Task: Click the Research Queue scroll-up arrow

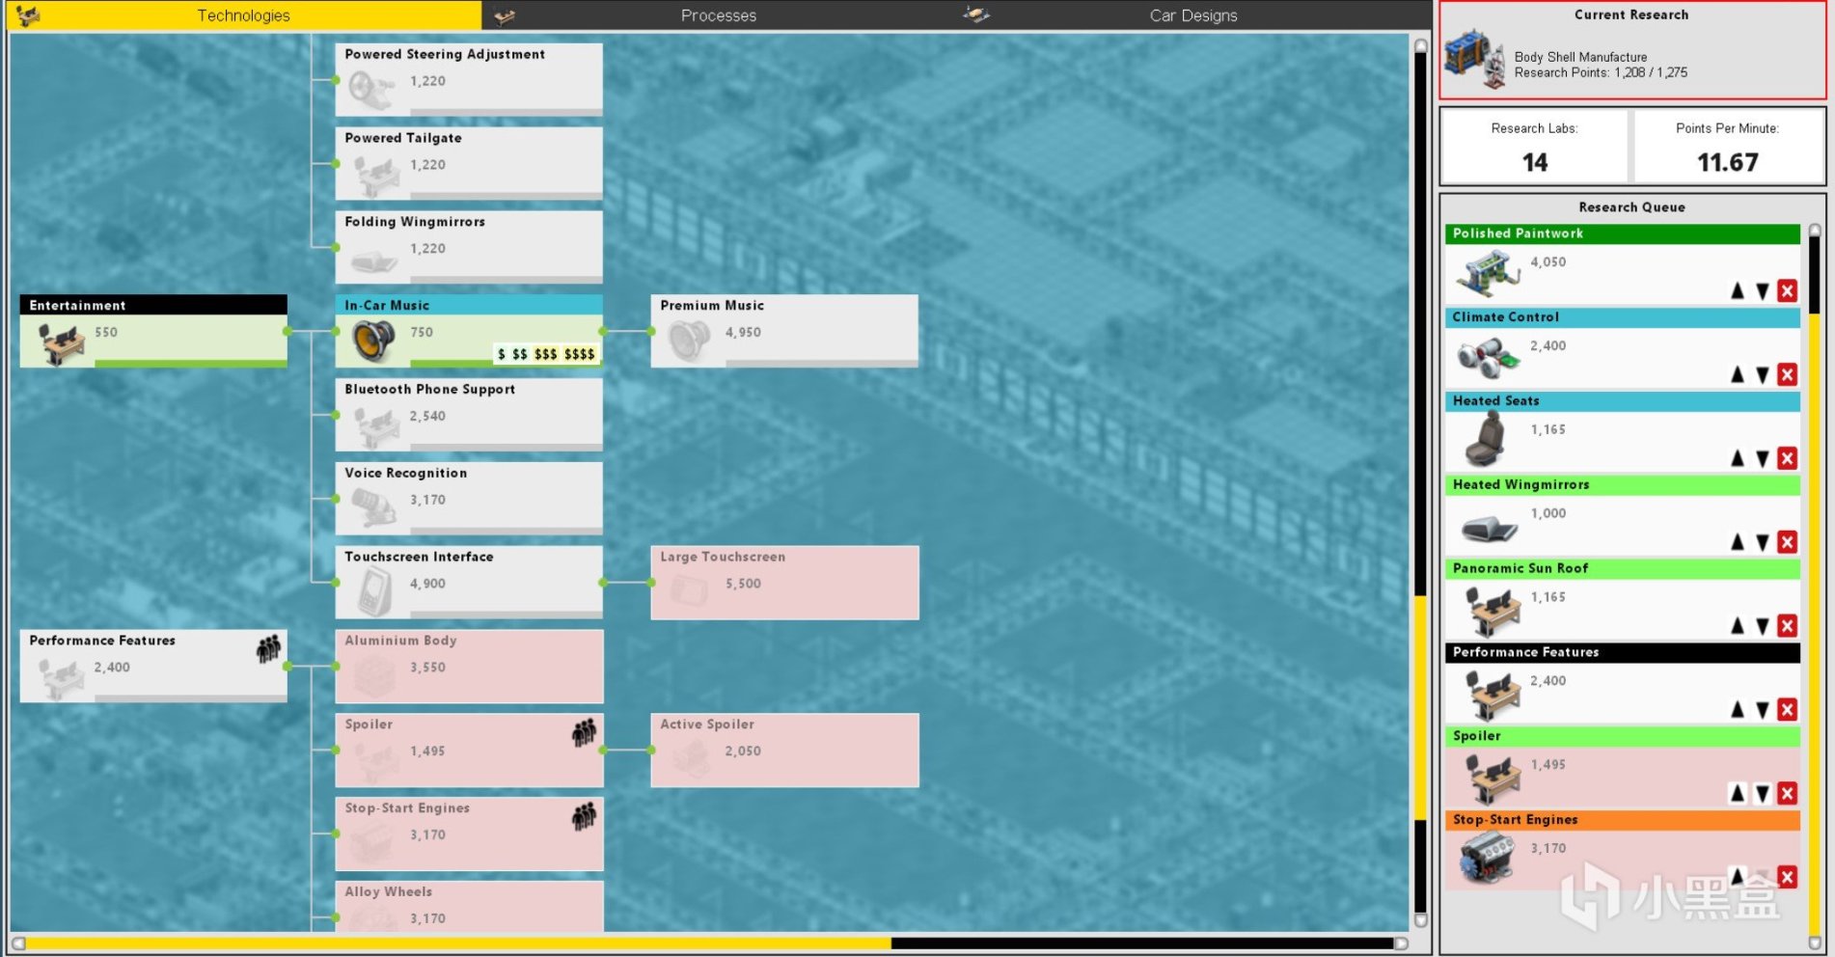Action: pyautogui.click(x=1814, y=231)
